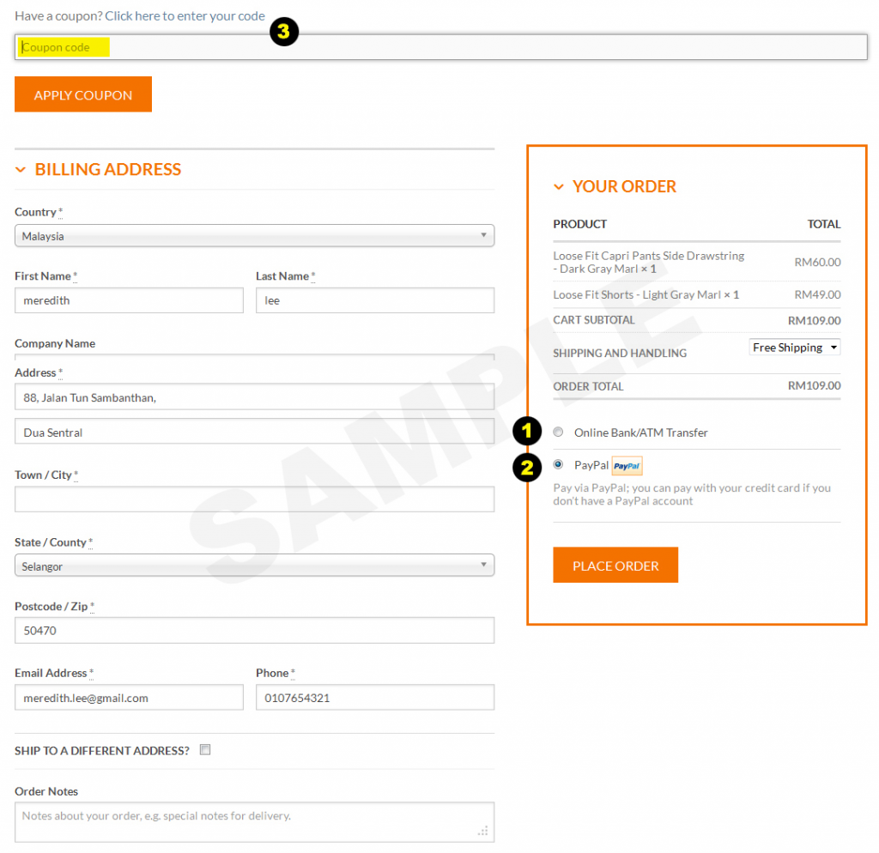Viewport: 879px width, 853px height.
Task: Click the Postcode / Zip field label
Action: (51, 607)
